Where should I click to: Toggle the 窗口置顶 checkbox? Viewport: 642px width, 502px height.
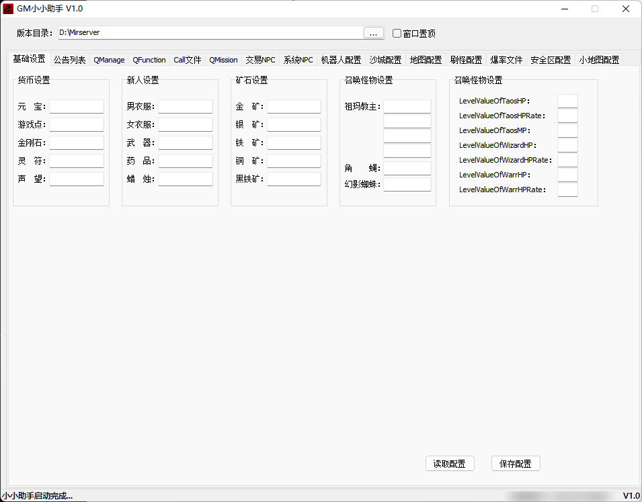point(397,33)
